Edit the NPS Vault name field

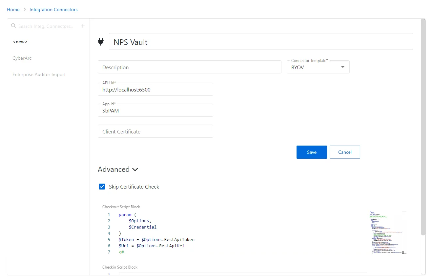[261, 42]
